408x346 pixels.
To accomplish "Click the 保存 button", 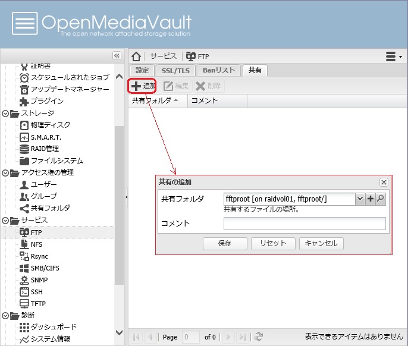I will tap(225, 244).
